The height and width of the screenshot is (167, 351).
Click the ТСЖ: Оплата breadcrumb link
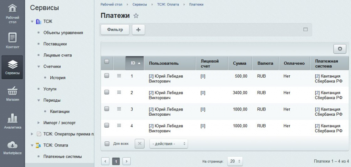point(168,4)
